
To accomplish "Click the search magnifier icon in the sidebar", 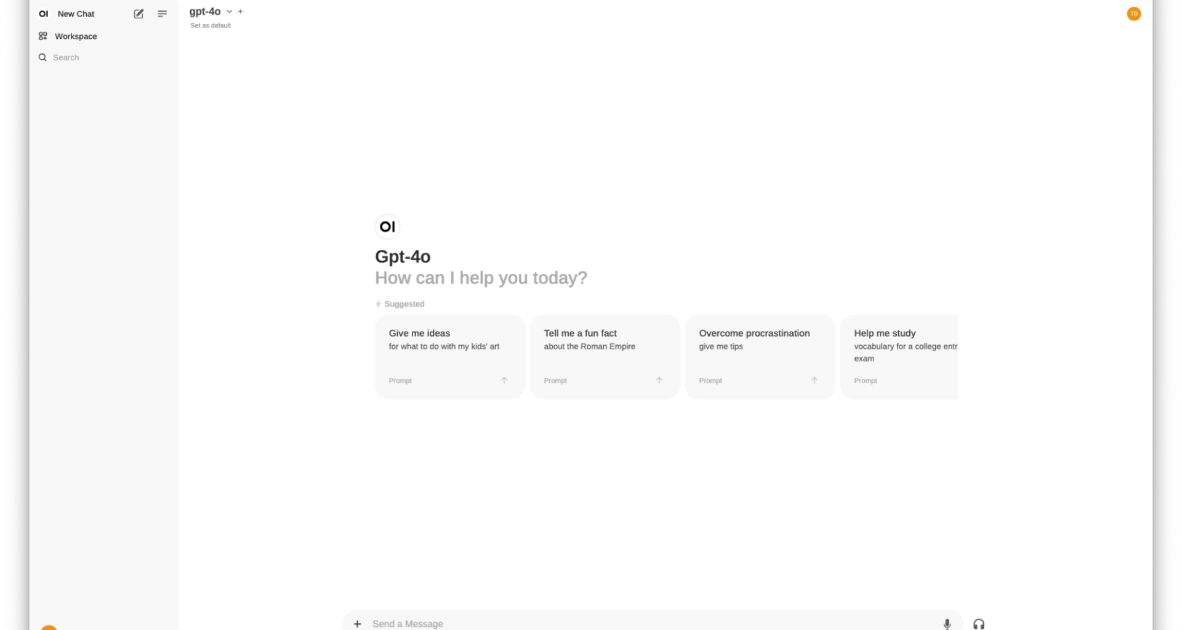I will click(42, 57).
